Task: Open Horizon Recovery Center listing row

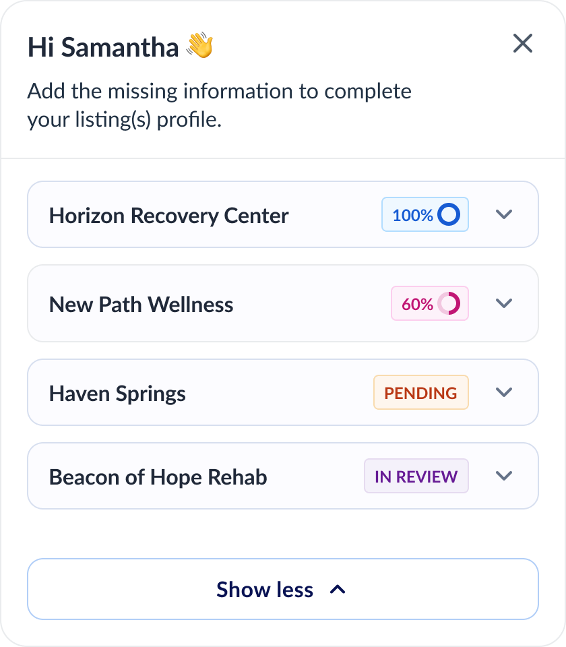Action: click(x=283, y=214)
